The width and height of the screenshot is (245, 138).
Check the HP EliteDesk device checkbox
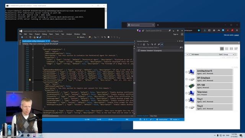tap(186, 79)
